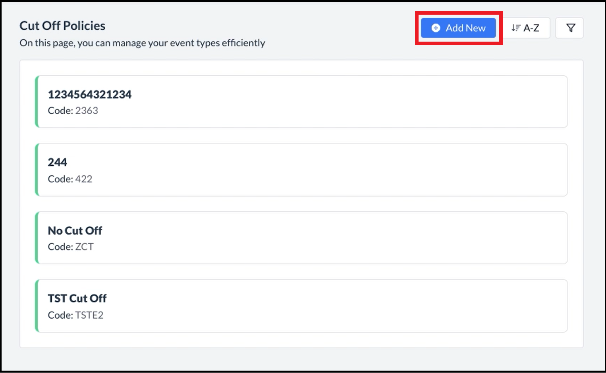
Task: Select the 244 policy title
Action: 58,162
